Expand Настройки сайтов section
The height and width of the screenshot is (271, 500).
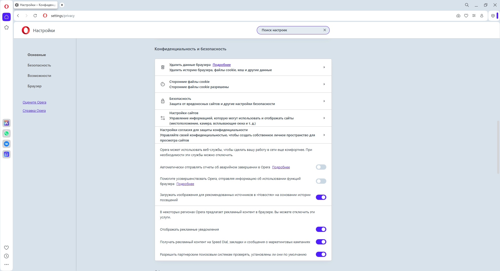point(243,118)
